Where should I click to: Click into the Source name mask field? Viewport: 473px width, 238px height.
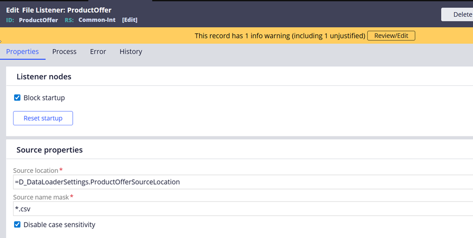[x=243, y=209]
